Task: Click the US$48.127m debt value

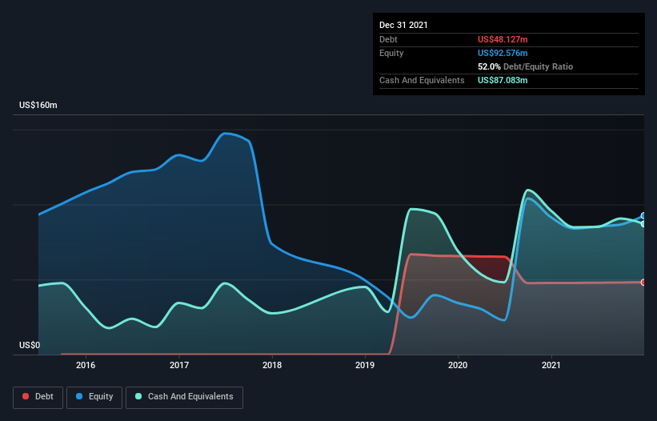Action: pyautogui.click(x=503, y=39)
